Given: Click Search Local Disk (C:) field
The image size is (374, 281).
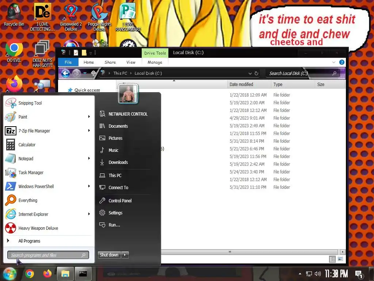Looking at the screenshot, I should pyautogui.click(x=302, y=73).
